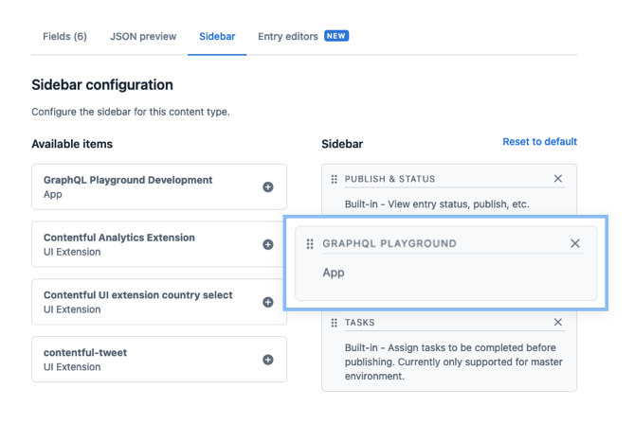Click the NEW badge beside Entry editors
Viewport: 634px width, 424px height.
point(336,36)
